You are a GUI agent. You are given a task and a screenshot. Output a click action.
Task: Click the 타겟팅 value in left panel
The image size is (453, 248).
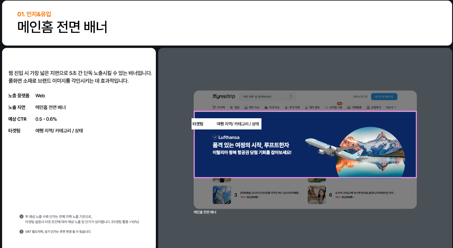59,131
